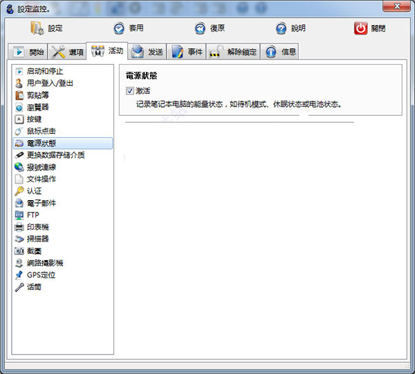The width and height of the screenshot is (415, 374).
Task: Select the 鼠标点击 mouse icon
Action: tap(19, 131)
